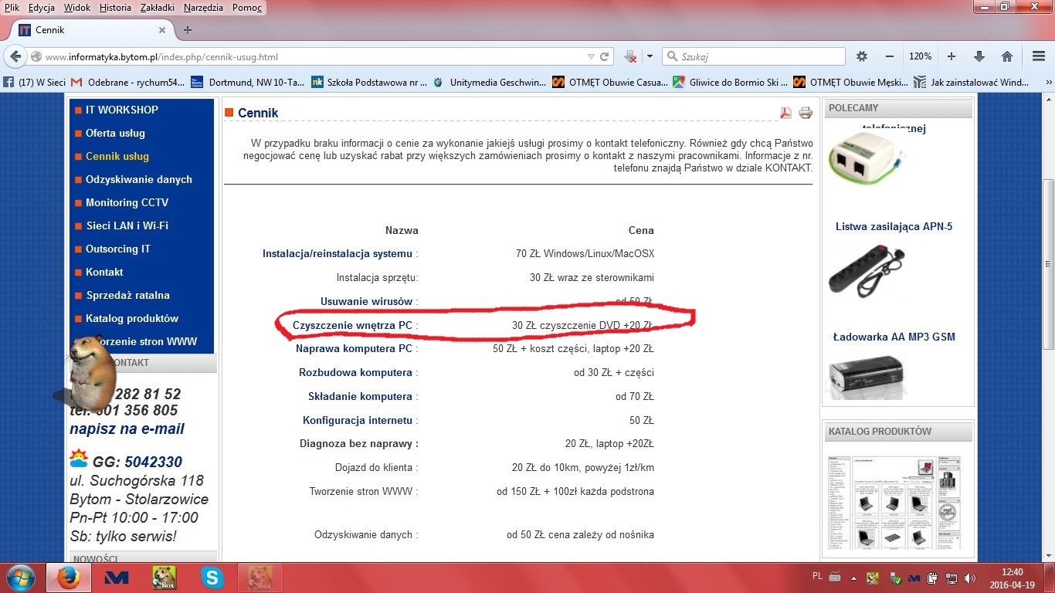Click the PDF export icon beside Cennik

click(785, 113)
